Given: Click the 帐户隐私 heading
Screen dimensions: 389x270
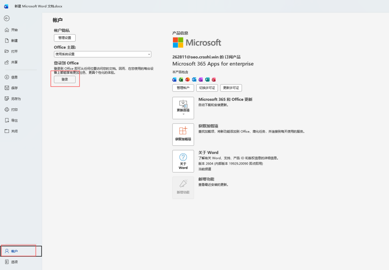Looking at the screenshot, I should click(x=62, y=30).
